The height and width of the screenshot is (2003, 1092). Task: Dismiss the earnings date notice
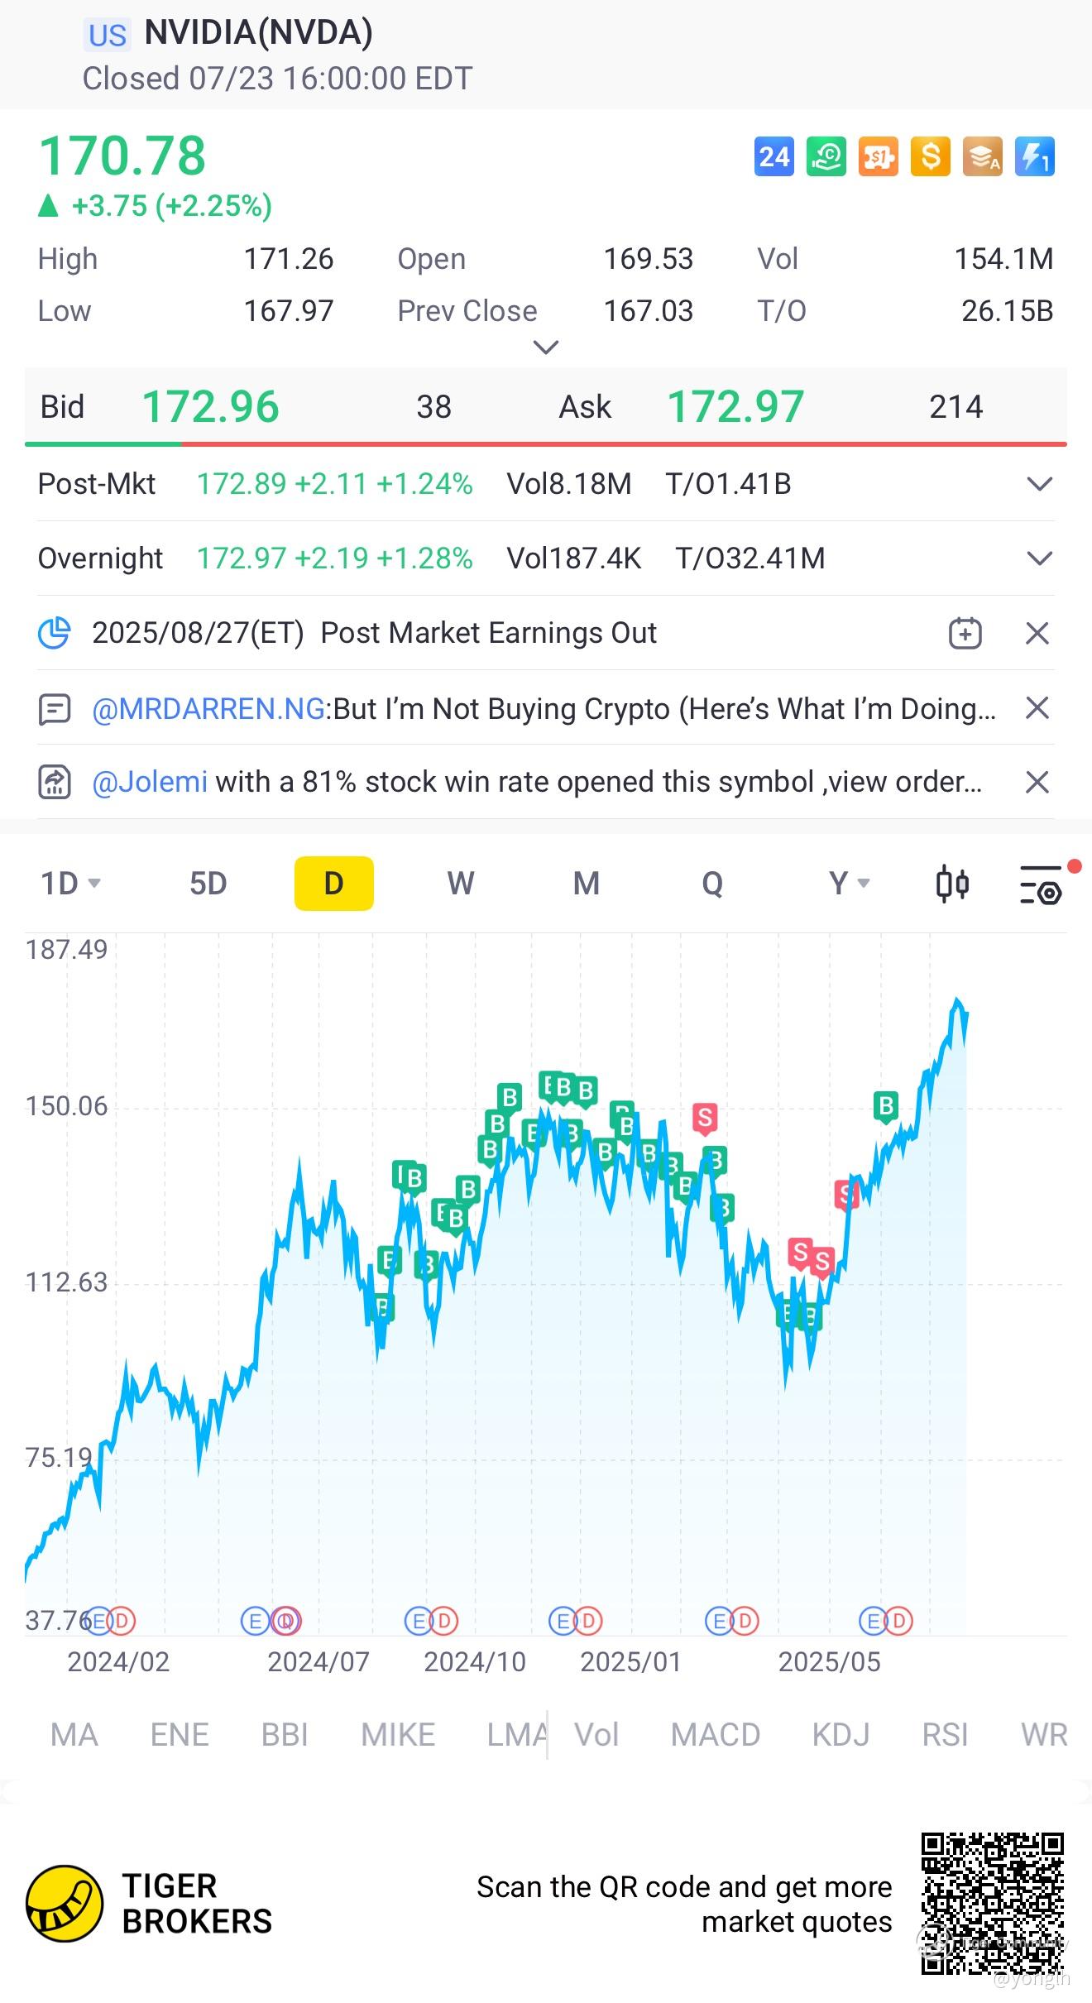1037,634
